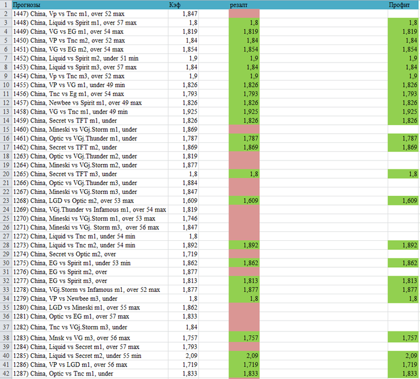
Task: Click cell '1283) China, Mnsk vs VG m3, over 56 max'
Action: 90,338
